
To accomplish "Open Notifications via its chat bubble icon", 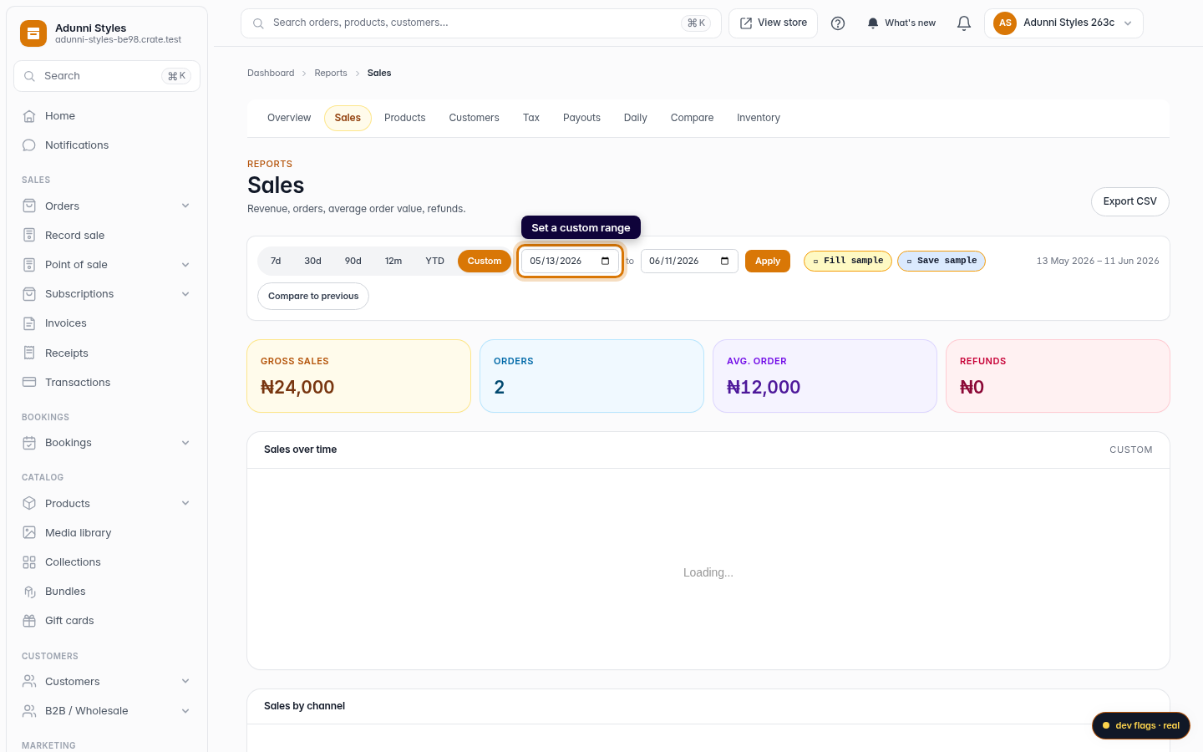I will pyautogui.click(x=29, y=145).
